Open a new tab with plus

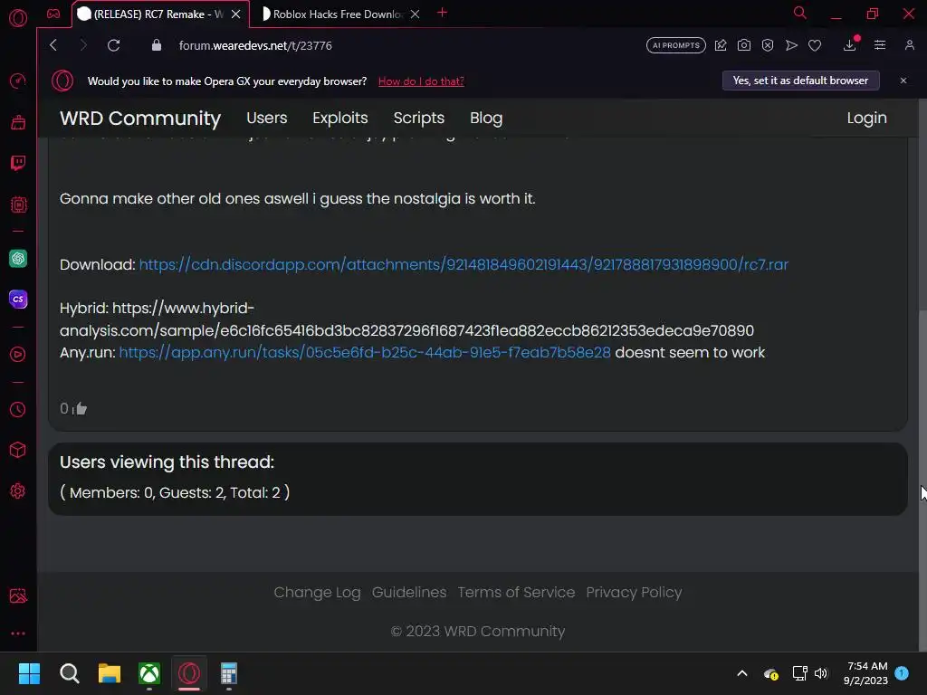(x=442, y=13)
